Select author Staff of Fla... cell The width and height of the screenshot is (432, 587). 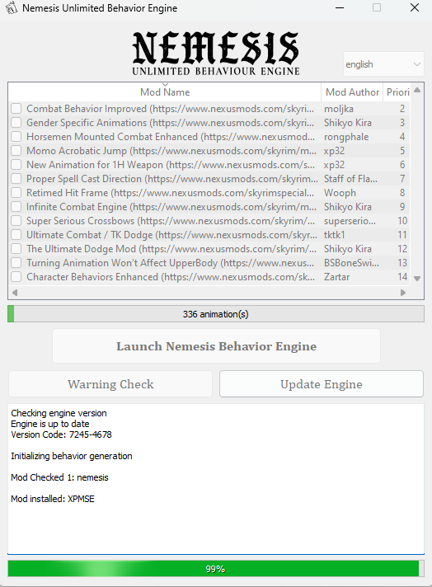coord(350,179)
